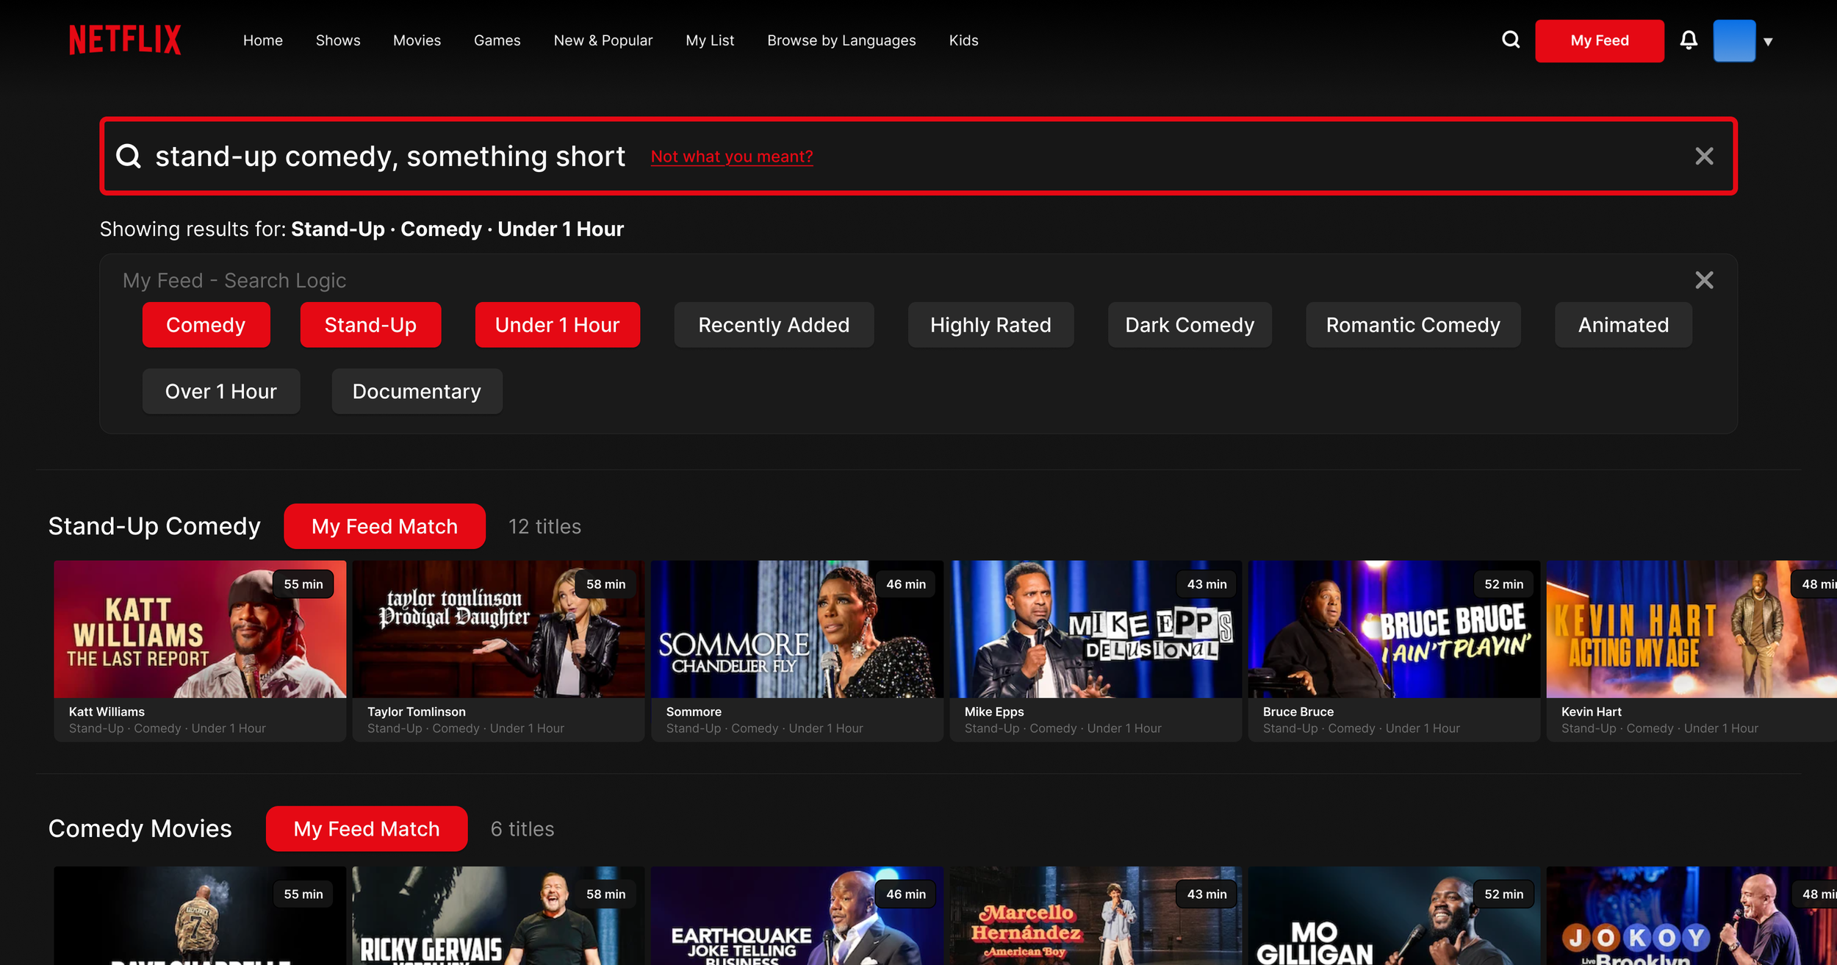Screen dimensions: 1837x965
Task: Enable the Romantic Comedy filter chip
Action: point(1413,325)
